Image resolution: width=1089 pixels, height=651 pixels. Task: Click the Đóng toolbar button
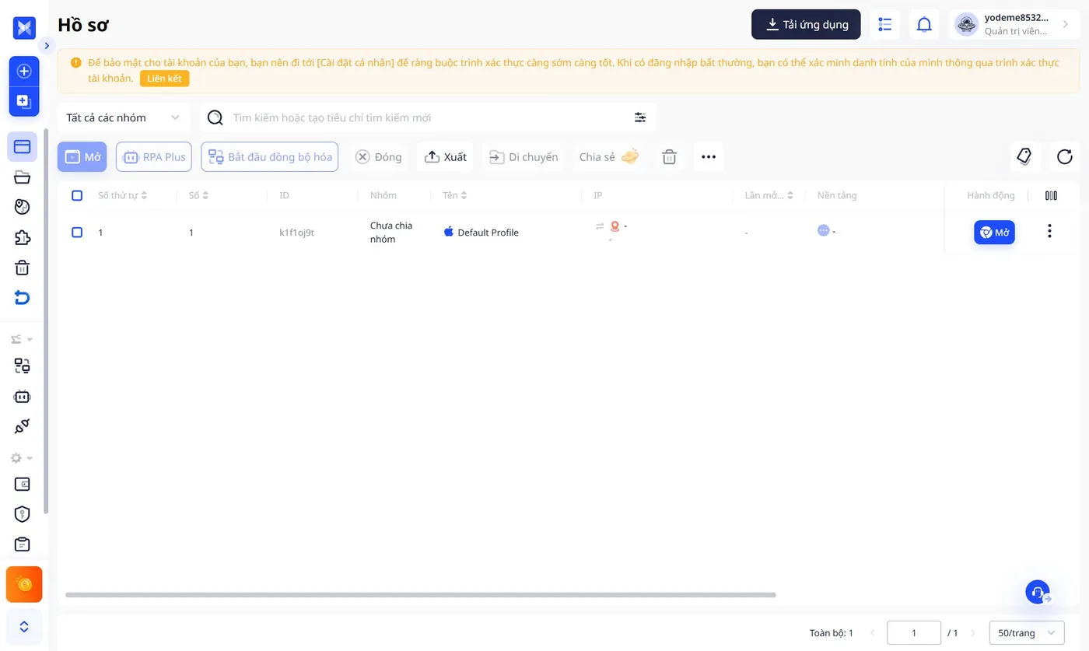[379, 156]
